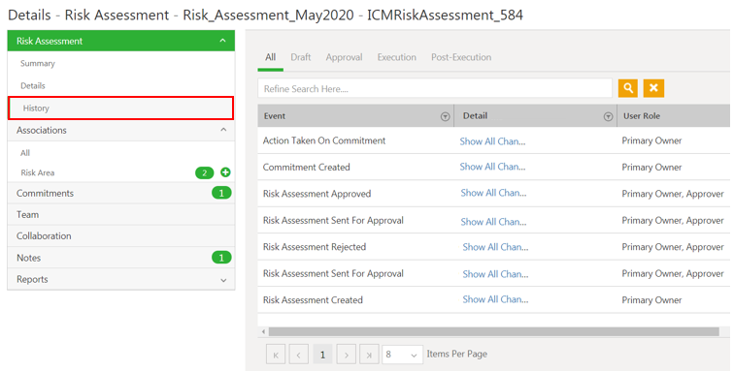Viewport: 734px width, 372px height.
Task: Select the Commitment Created event text
Action: pyautogui.click(x=306, y=168)
